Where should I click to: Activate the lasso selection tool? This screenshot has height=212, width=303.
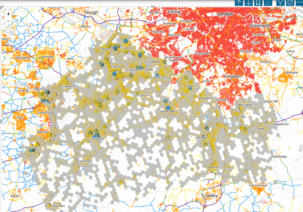pos(8,31)
